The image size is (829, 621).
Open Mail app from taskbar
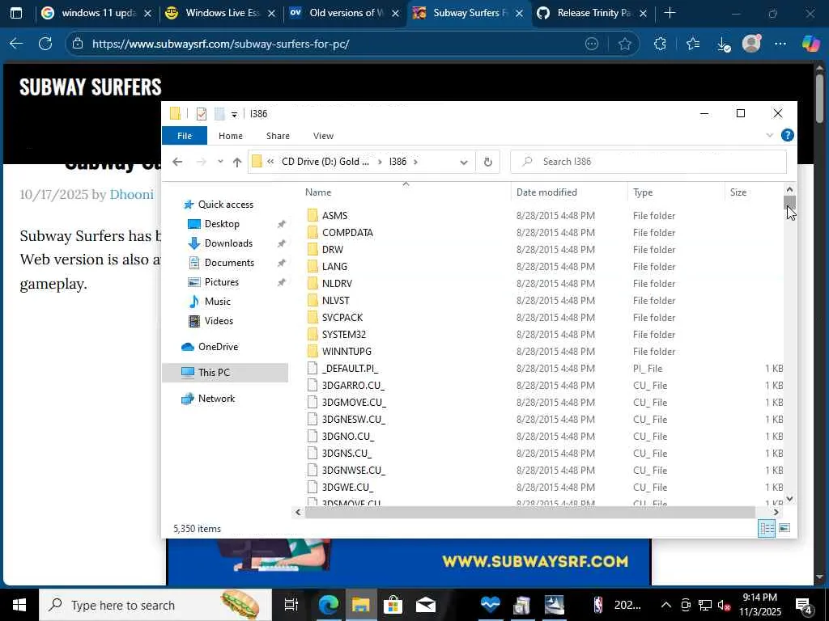[x=425, y=605]
